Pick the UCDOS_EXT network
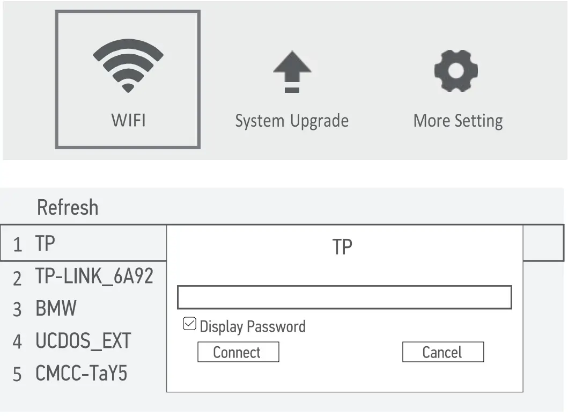The image size is (568, 416). click(x=83, y=341)
